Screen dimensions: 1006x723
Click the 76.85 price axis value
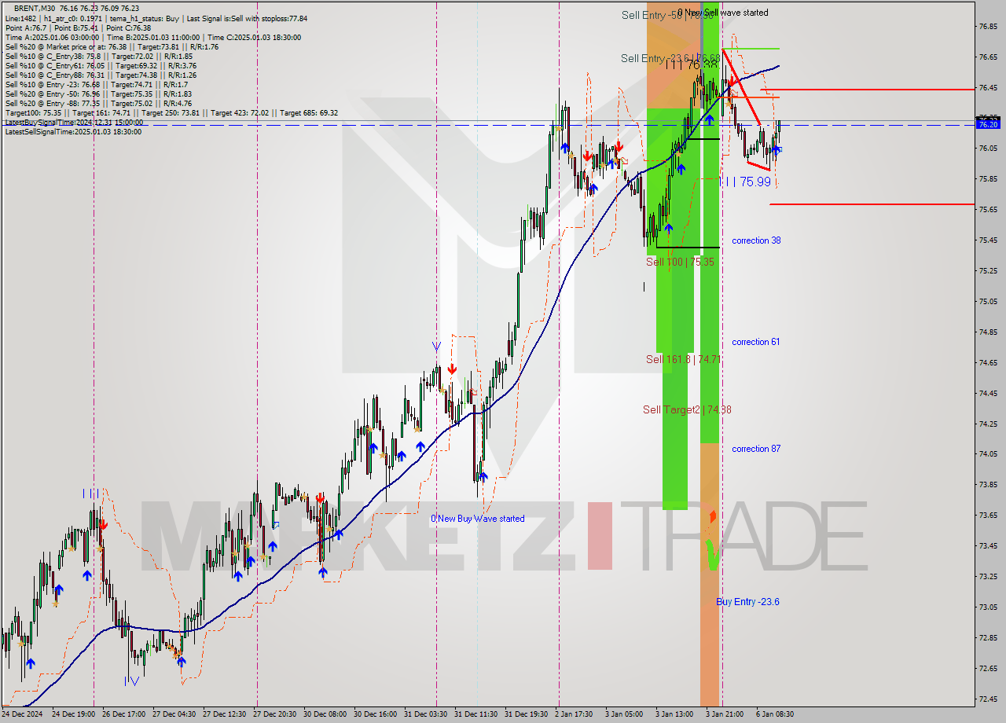click(988, 27)
